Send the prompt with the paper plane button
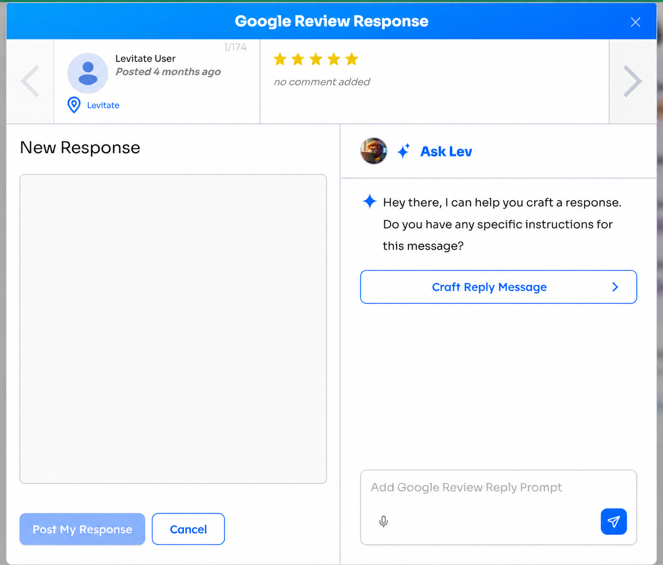This screenshot has height=565, width=663. pos(614,522)
